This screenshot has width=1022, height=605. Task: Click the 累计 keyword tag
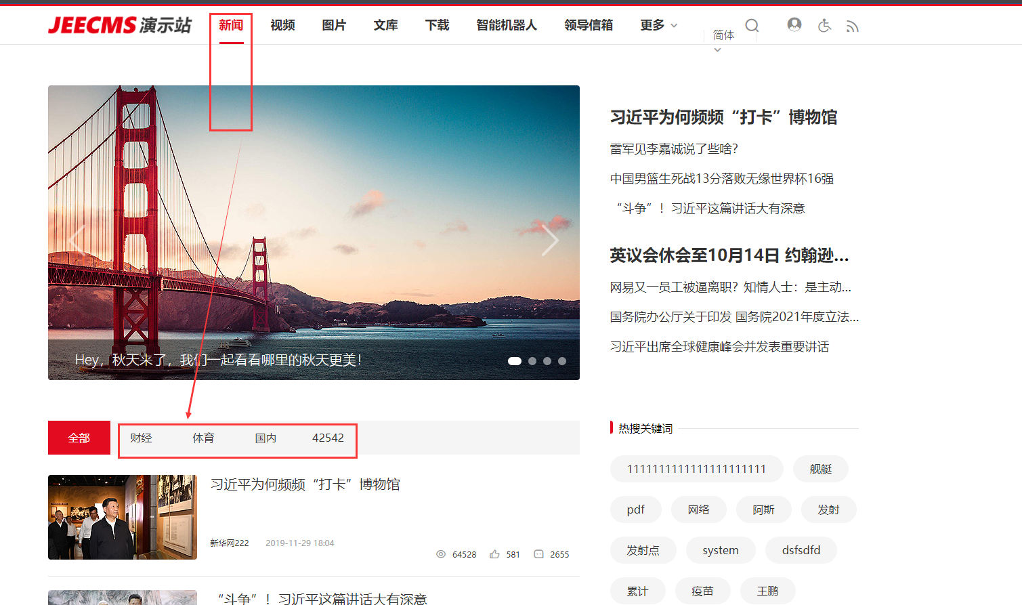[x=638, y=591]
